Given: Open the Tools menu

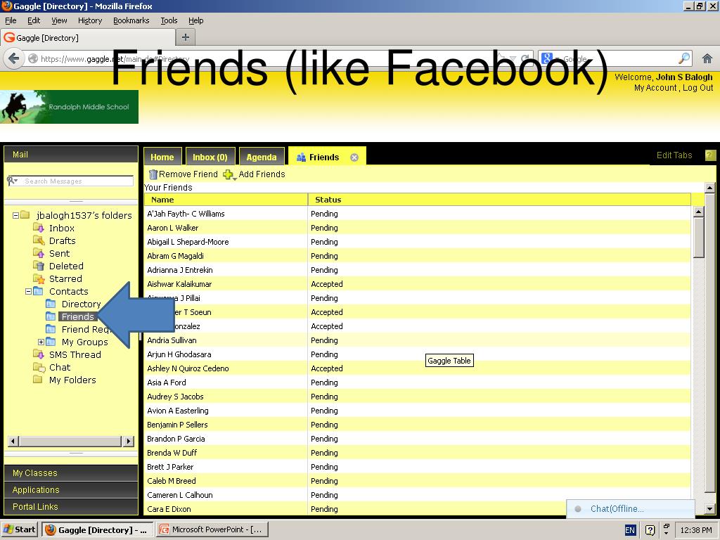Looking at the screenshot, I should tap(169, 20).
